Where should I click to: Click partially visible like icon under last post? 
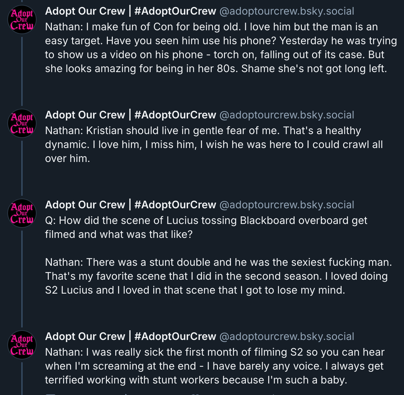(196, 394)
